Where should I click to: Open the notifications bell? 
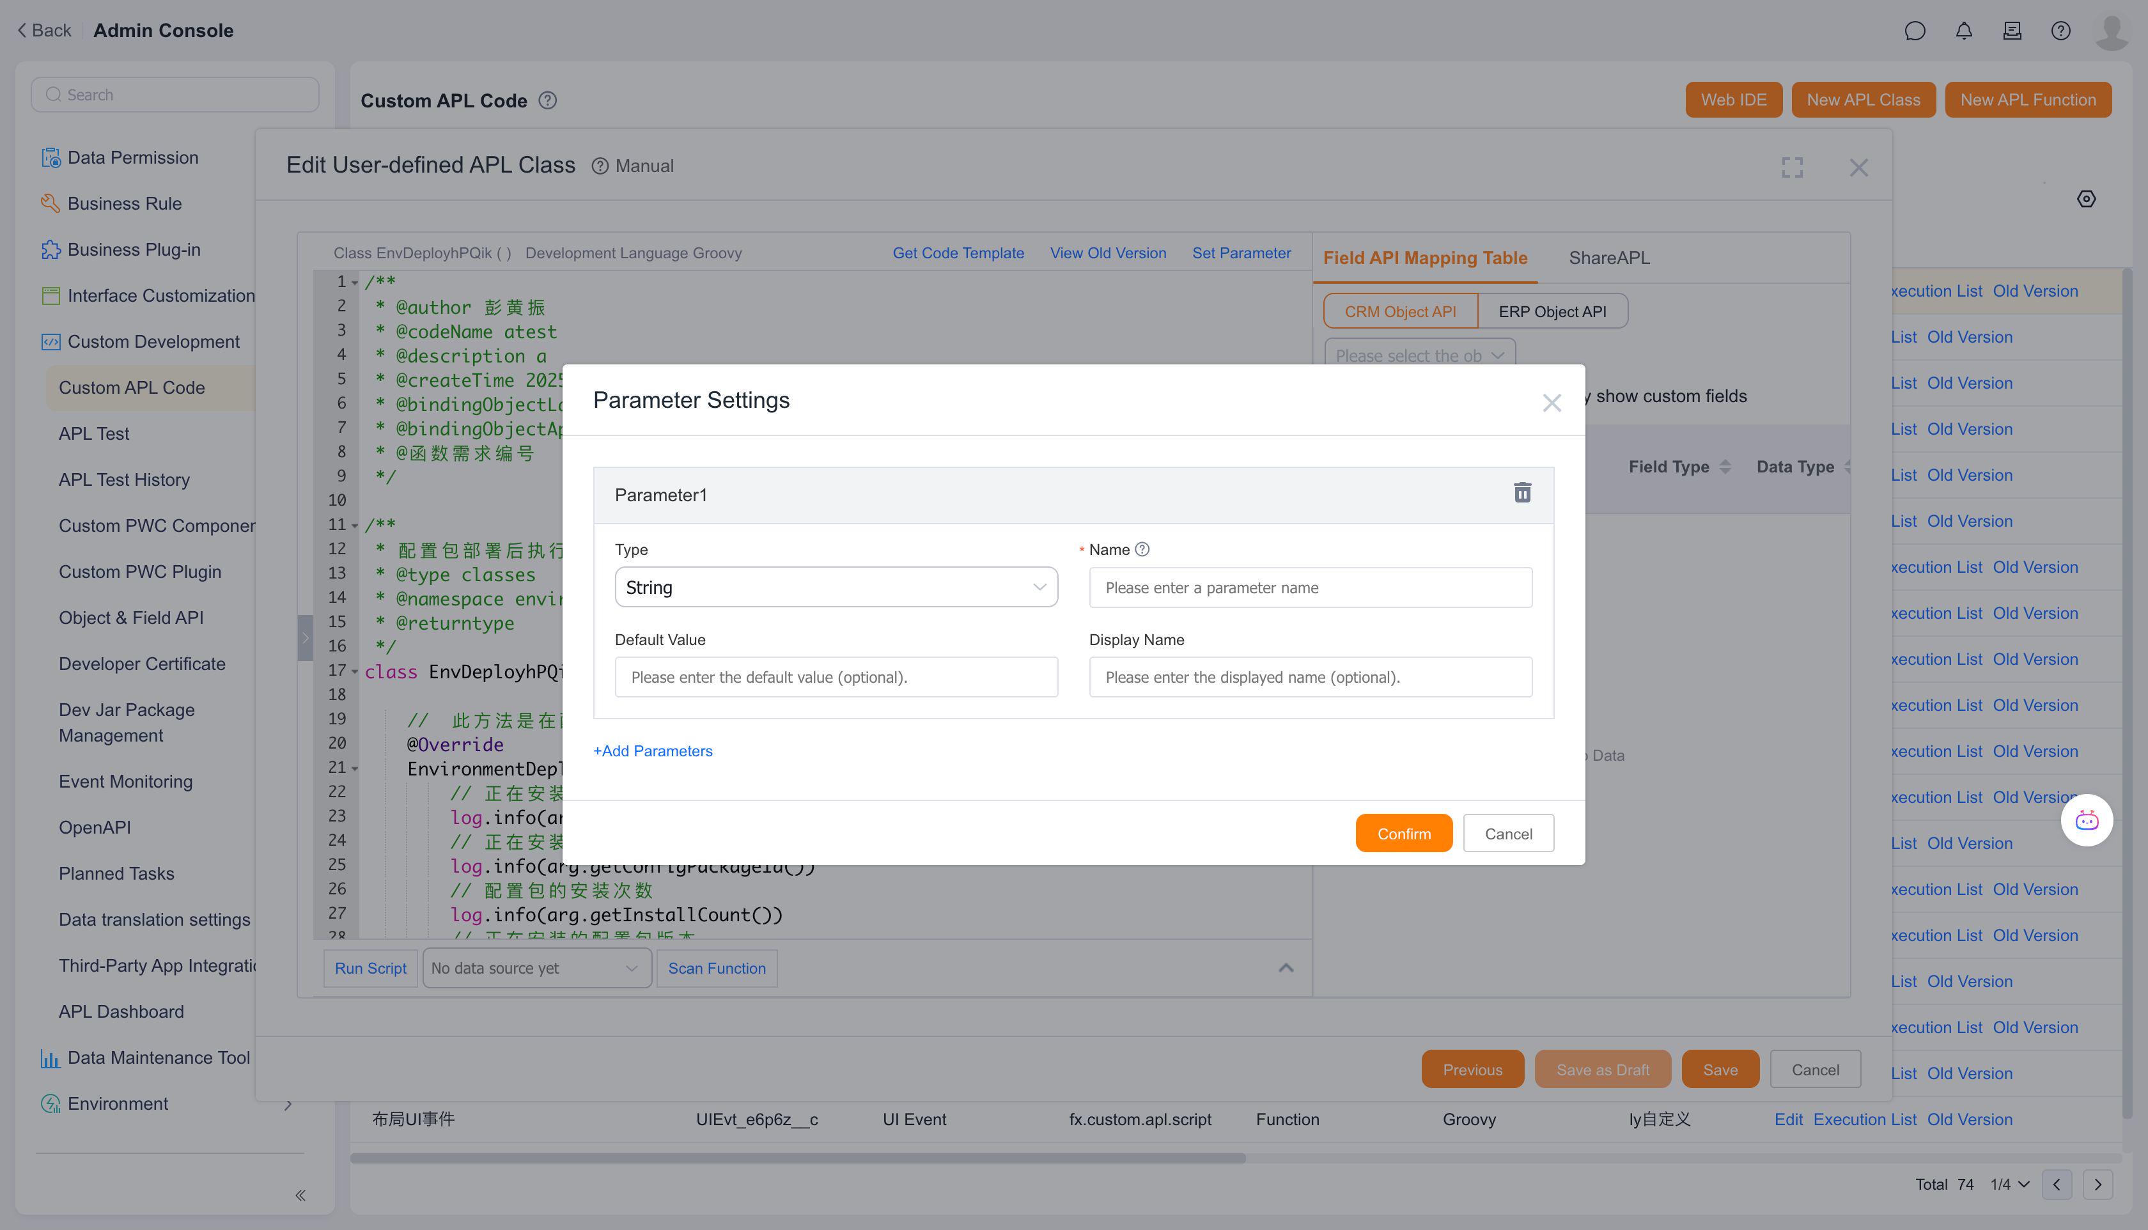tap(1964, 31)
